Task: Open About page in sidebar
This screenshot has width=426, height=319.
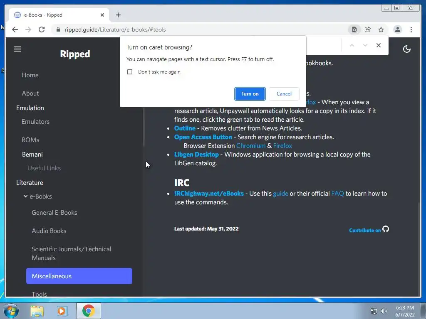Action: point(30,93)
